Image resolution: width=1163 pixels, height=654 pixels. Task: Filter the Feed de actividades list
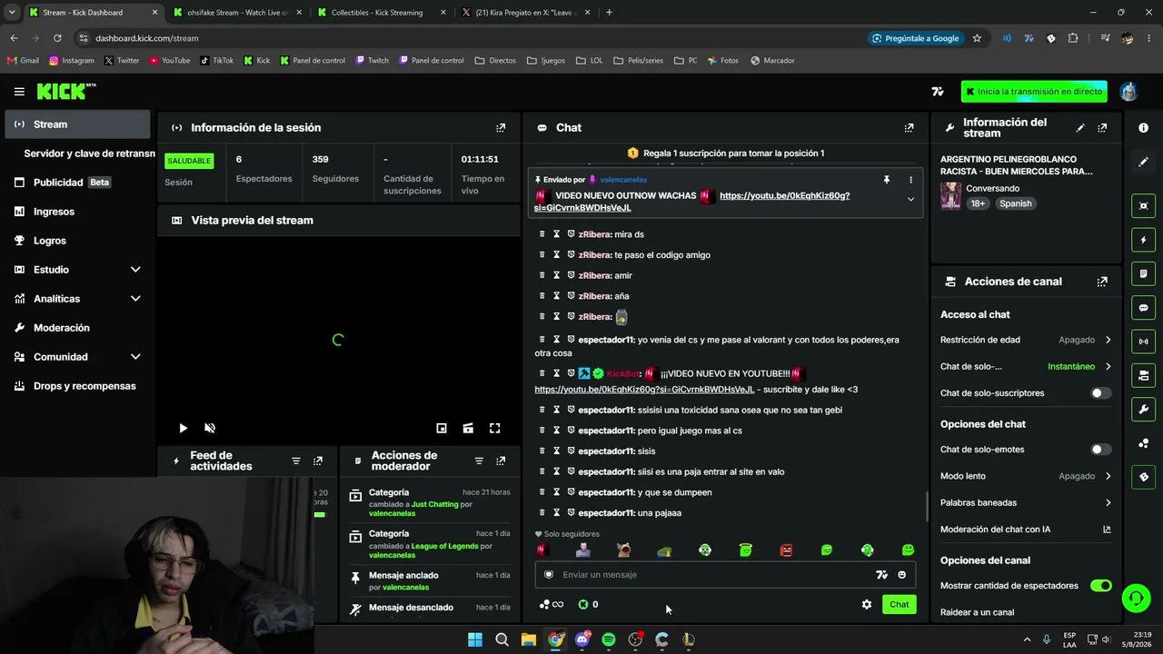296,461
